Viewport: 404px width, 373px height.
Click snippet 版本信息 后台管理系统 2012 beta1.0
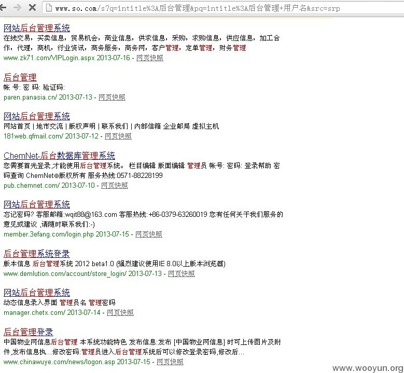[115, 264]
